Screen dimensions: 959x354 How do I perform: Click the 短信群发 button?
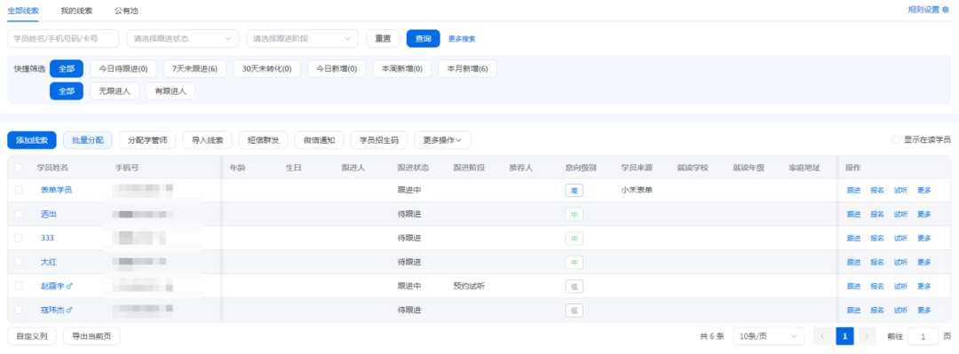click(264, 140)
